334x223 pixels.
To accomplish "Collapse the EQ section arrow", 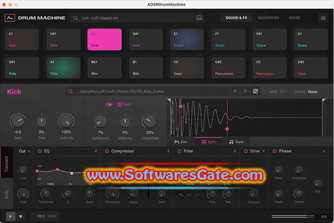I will (96, 151).
